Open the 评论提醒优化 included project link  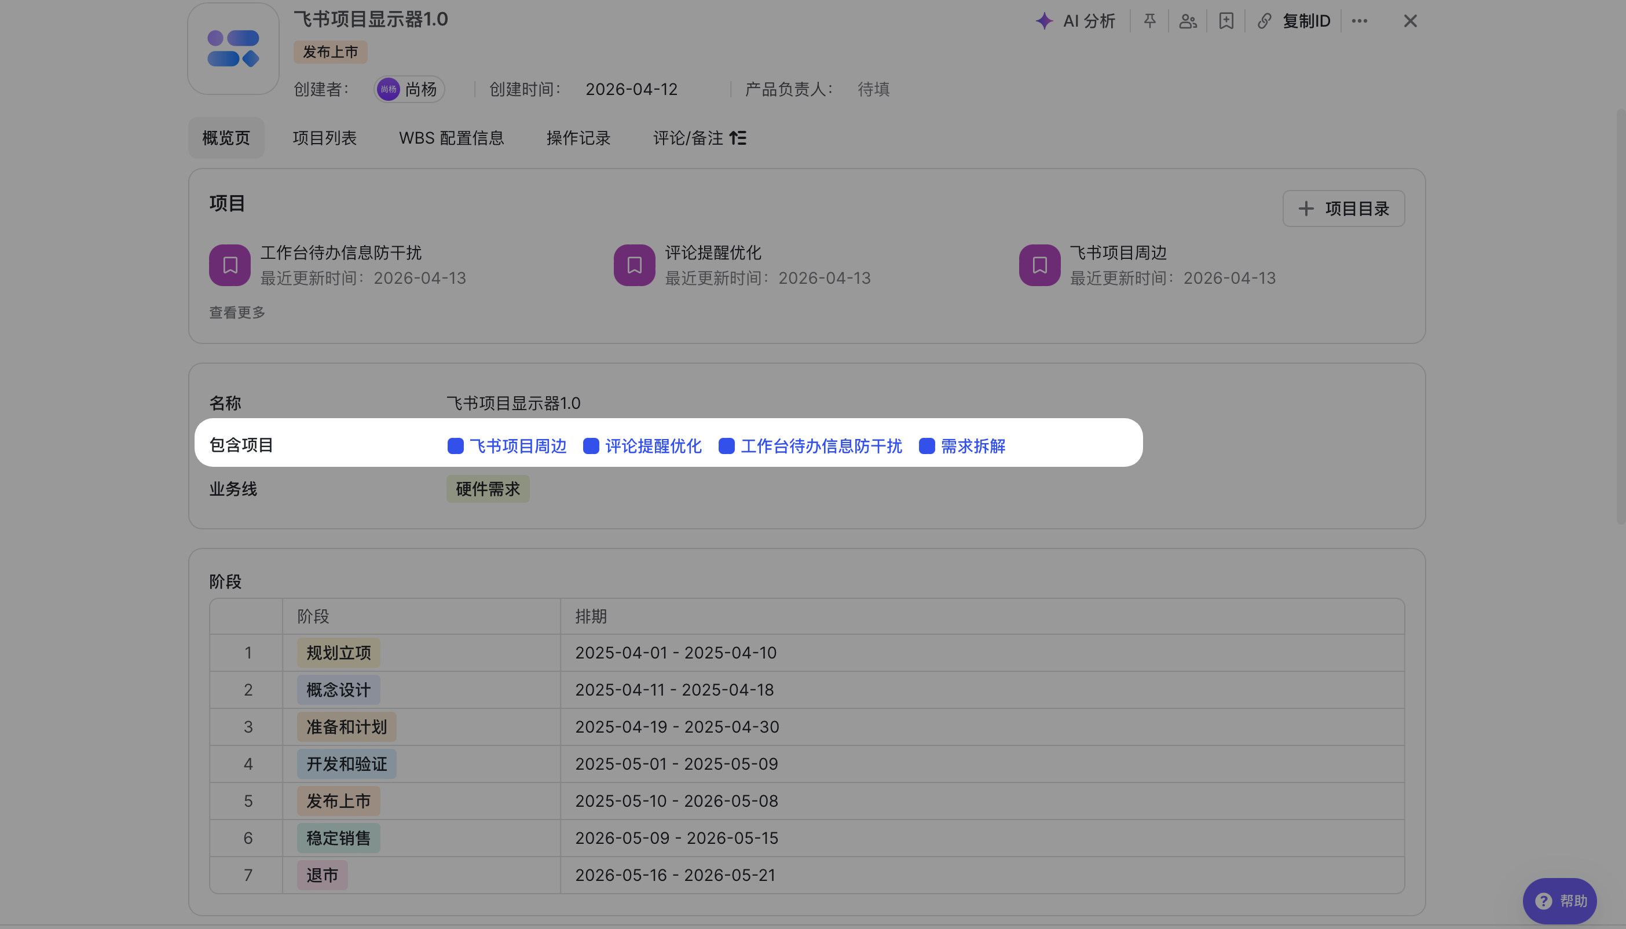642,446
